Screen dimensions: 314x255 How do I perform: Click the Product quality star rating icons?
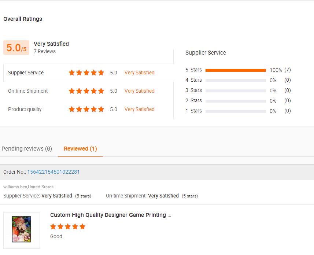point(86,109)
